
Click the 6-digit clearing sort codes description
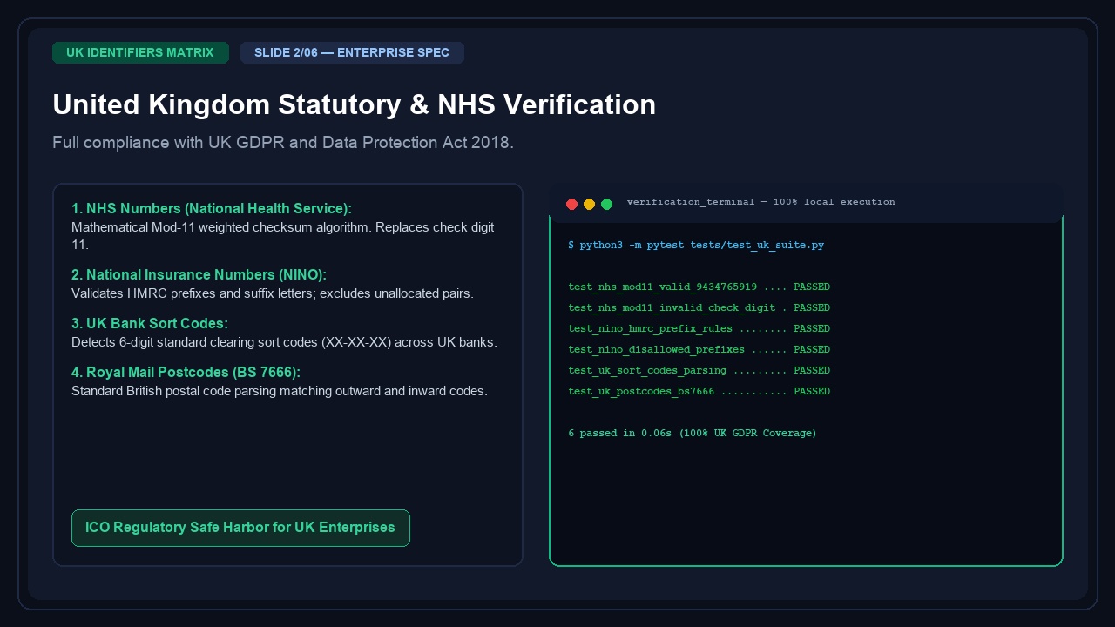tap(284, 342)
